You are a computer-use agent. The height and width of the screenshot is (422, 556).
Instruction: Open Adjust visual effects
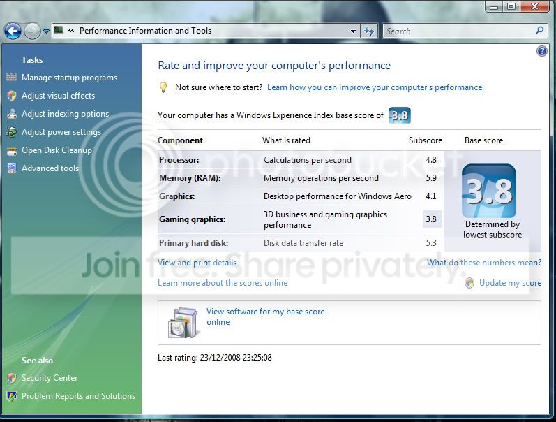point(58,96)
